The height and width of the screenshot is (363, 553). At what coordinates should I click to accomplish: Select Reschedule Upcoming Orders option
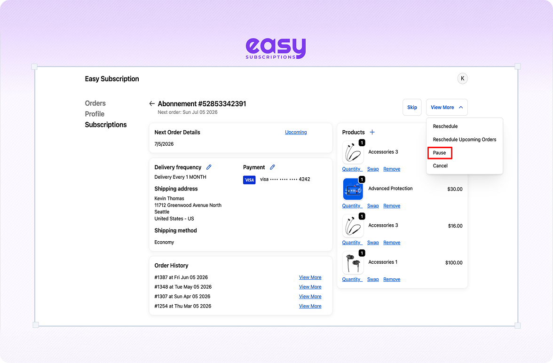pyautogui.click(x=465, y=139)
